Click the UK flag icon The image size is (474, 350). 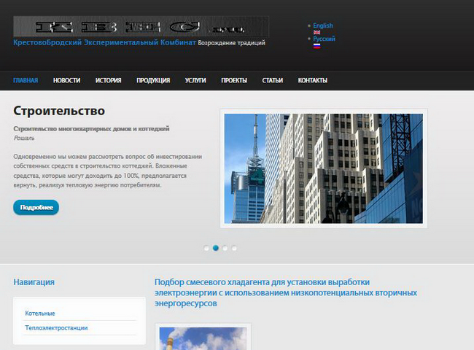coord(316,32)
